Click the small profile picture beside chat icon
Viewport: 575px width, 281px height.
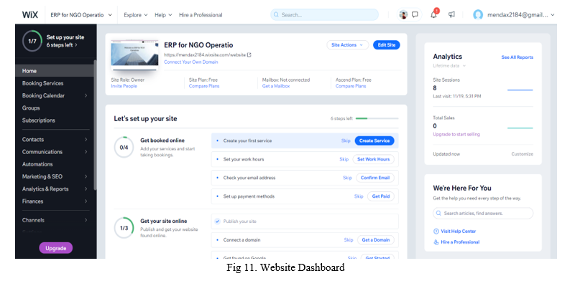pyautogui.click(x=403, y=14)
